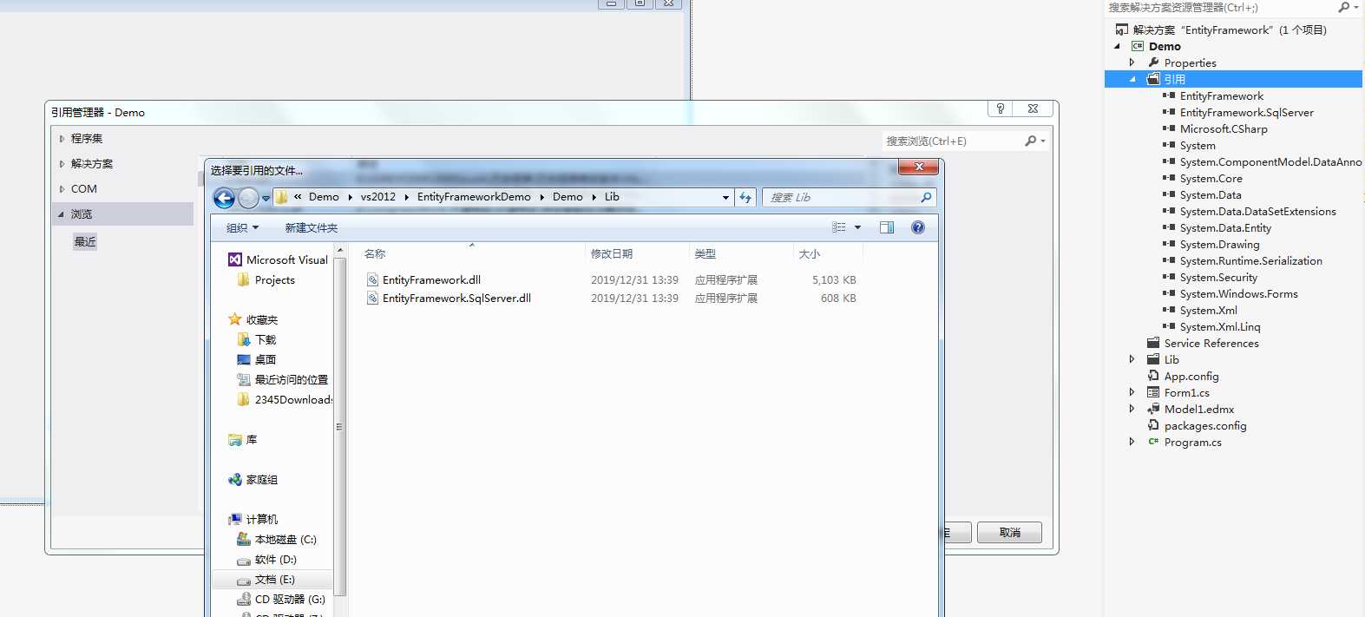The width and height of the screenshot is (1365, 617).
Task: Select System.Windows.Forms reference
Action: click(1238, 293)
